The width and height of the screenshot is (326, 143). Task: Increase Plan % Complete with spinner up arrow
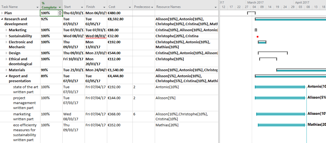point(60,12)
